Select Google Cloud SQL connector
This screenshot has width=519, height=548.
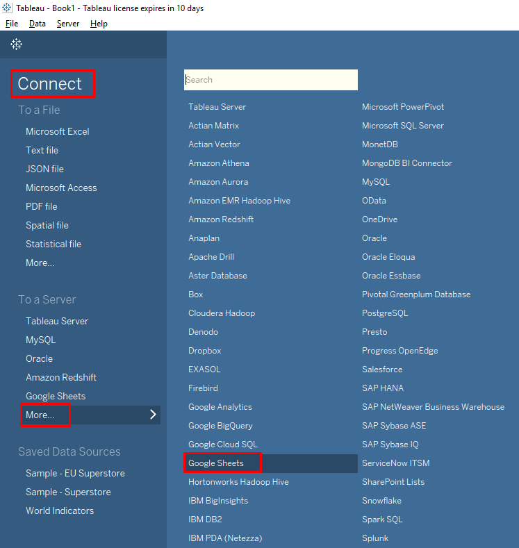[222, 445]
